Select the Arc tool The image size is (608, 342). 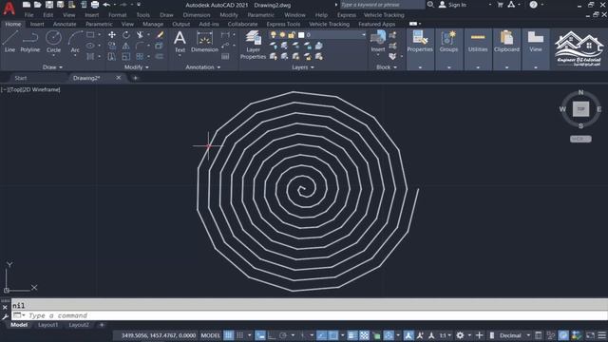[75, 42]
